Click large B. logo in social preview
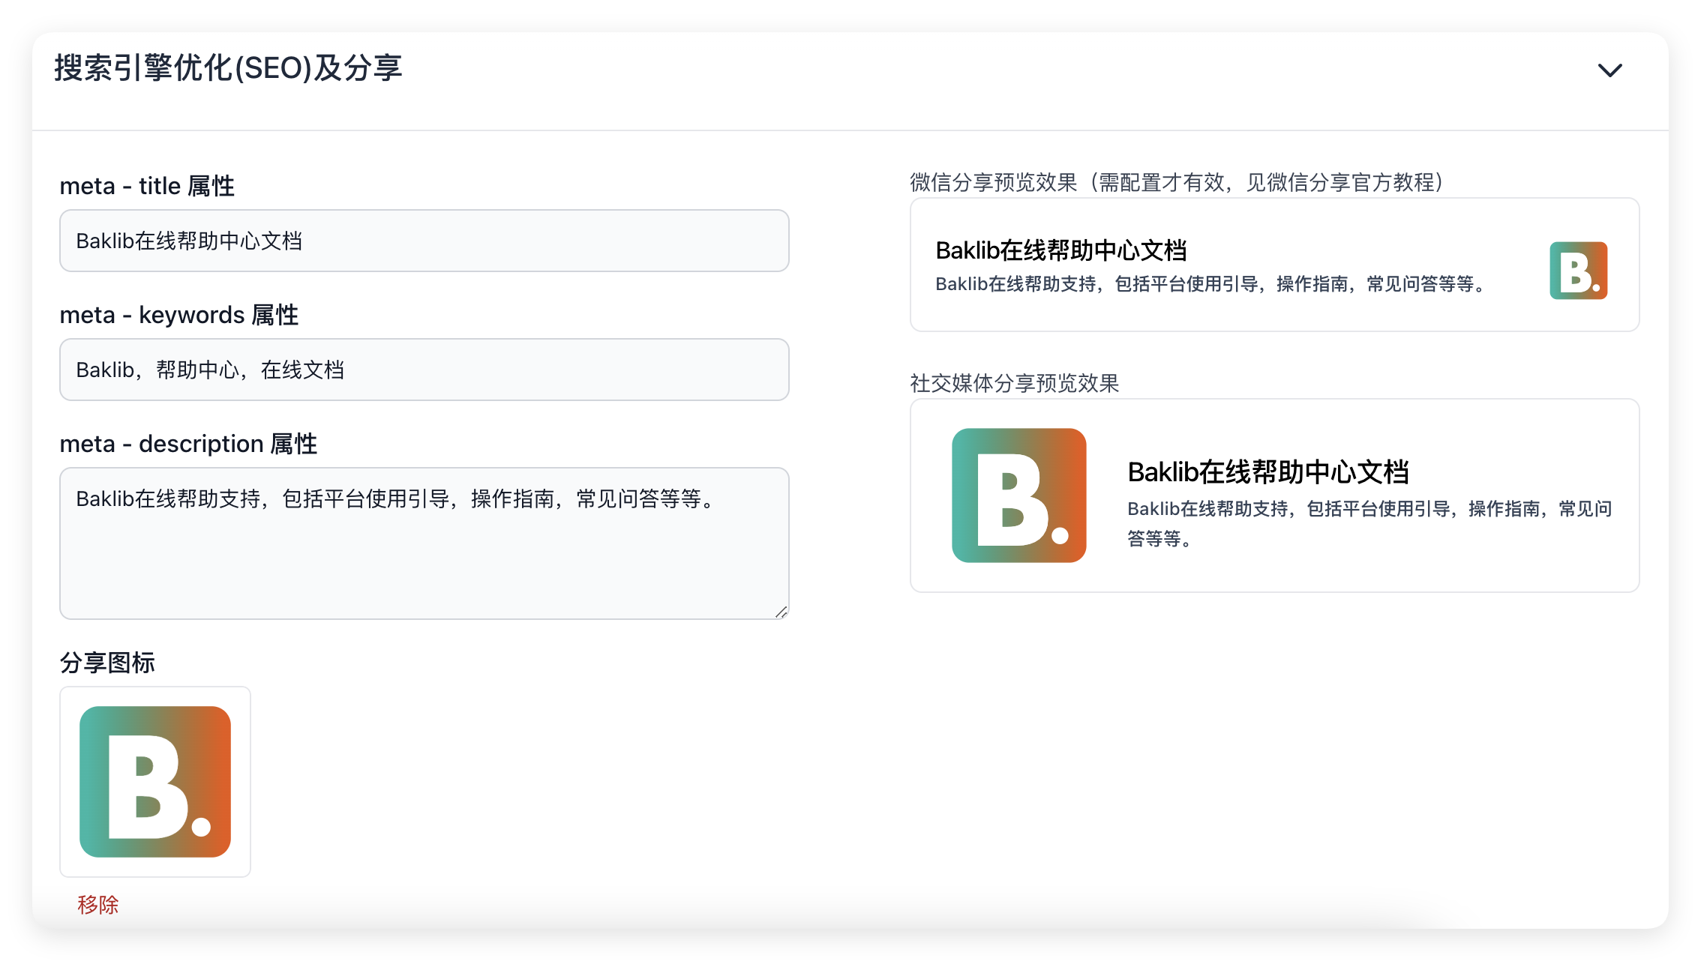The width and height of the screenshot is (1701, 961). click(1018, 495)
